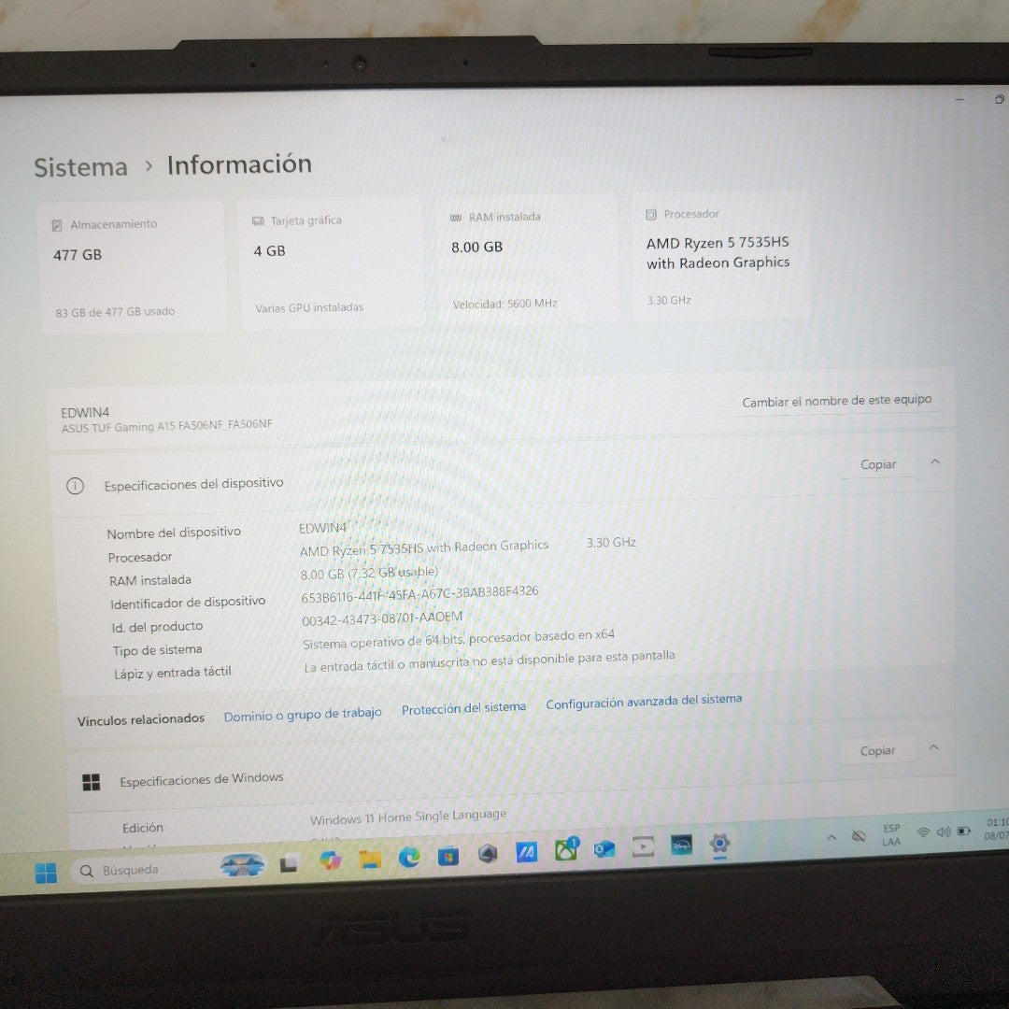Click the battery status tray icon

963,831
